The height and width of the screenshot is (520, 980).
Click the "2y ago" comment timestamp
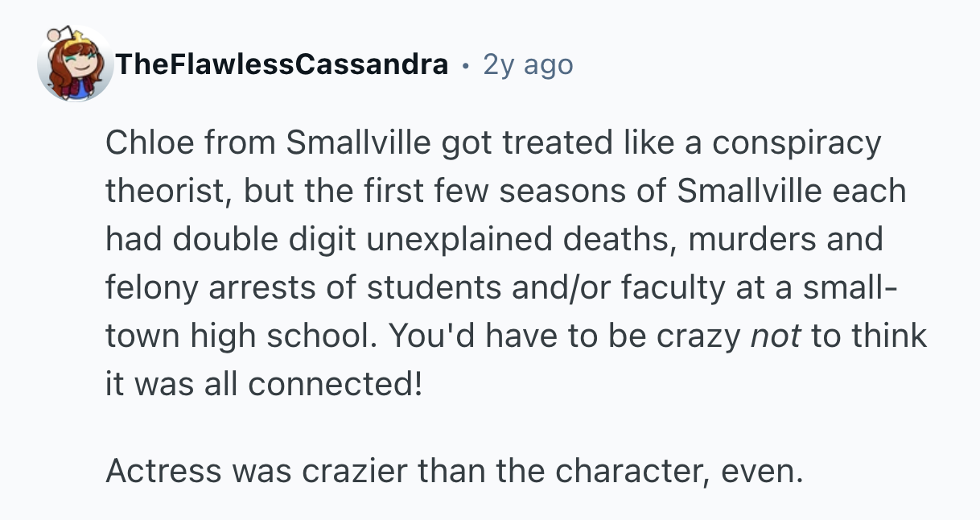coord(528,64)
